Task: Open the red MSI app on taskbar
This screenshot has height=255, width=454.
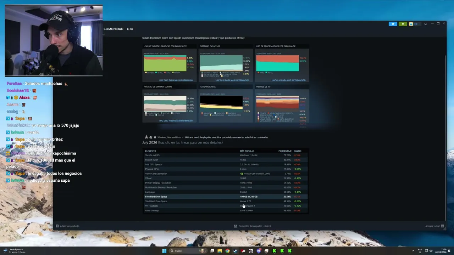Action: pyautogui.click(x=243, y=251)
